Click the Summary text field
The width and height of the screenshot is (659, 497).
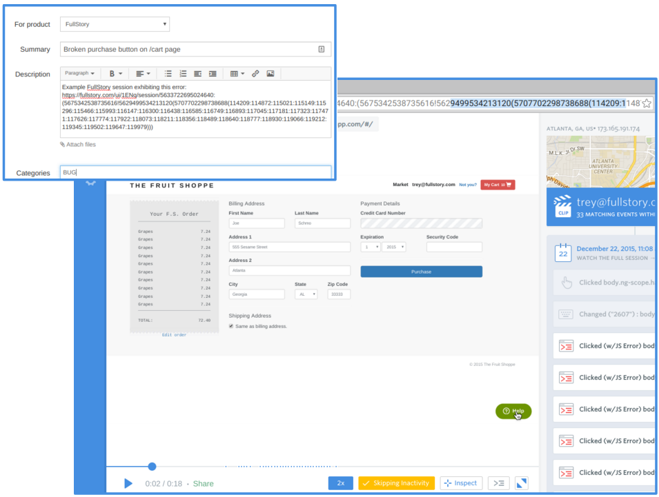(x=195, y=49)
